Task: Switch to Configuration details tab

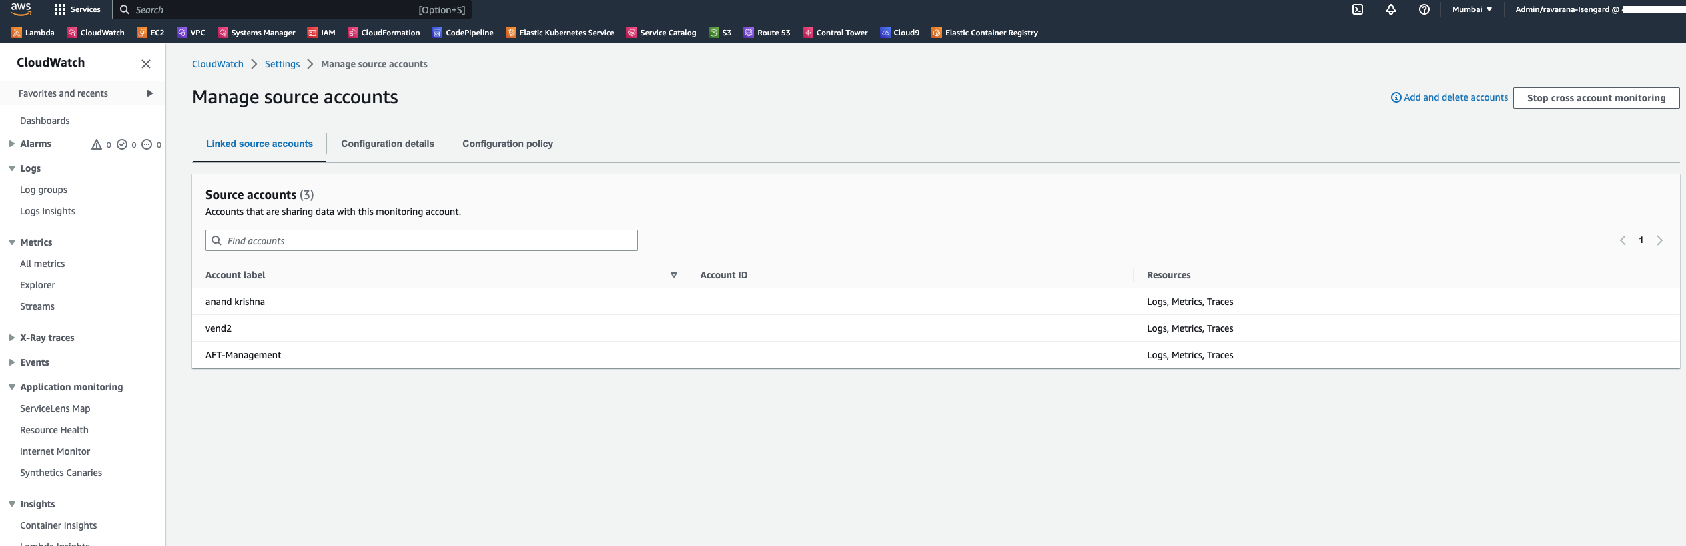Action: pyautogui.click(x=388, y=144)
